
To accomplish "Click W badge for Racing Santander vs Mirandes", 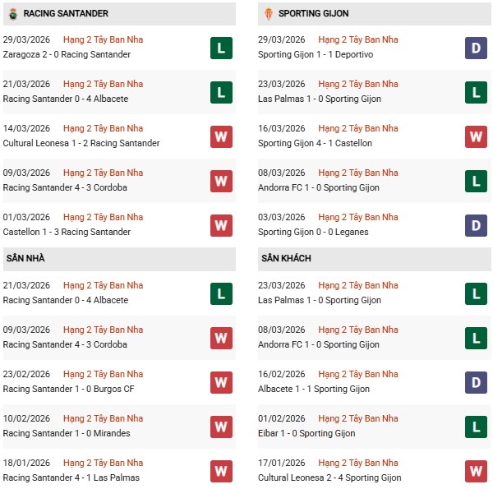I will coord(220,427).
